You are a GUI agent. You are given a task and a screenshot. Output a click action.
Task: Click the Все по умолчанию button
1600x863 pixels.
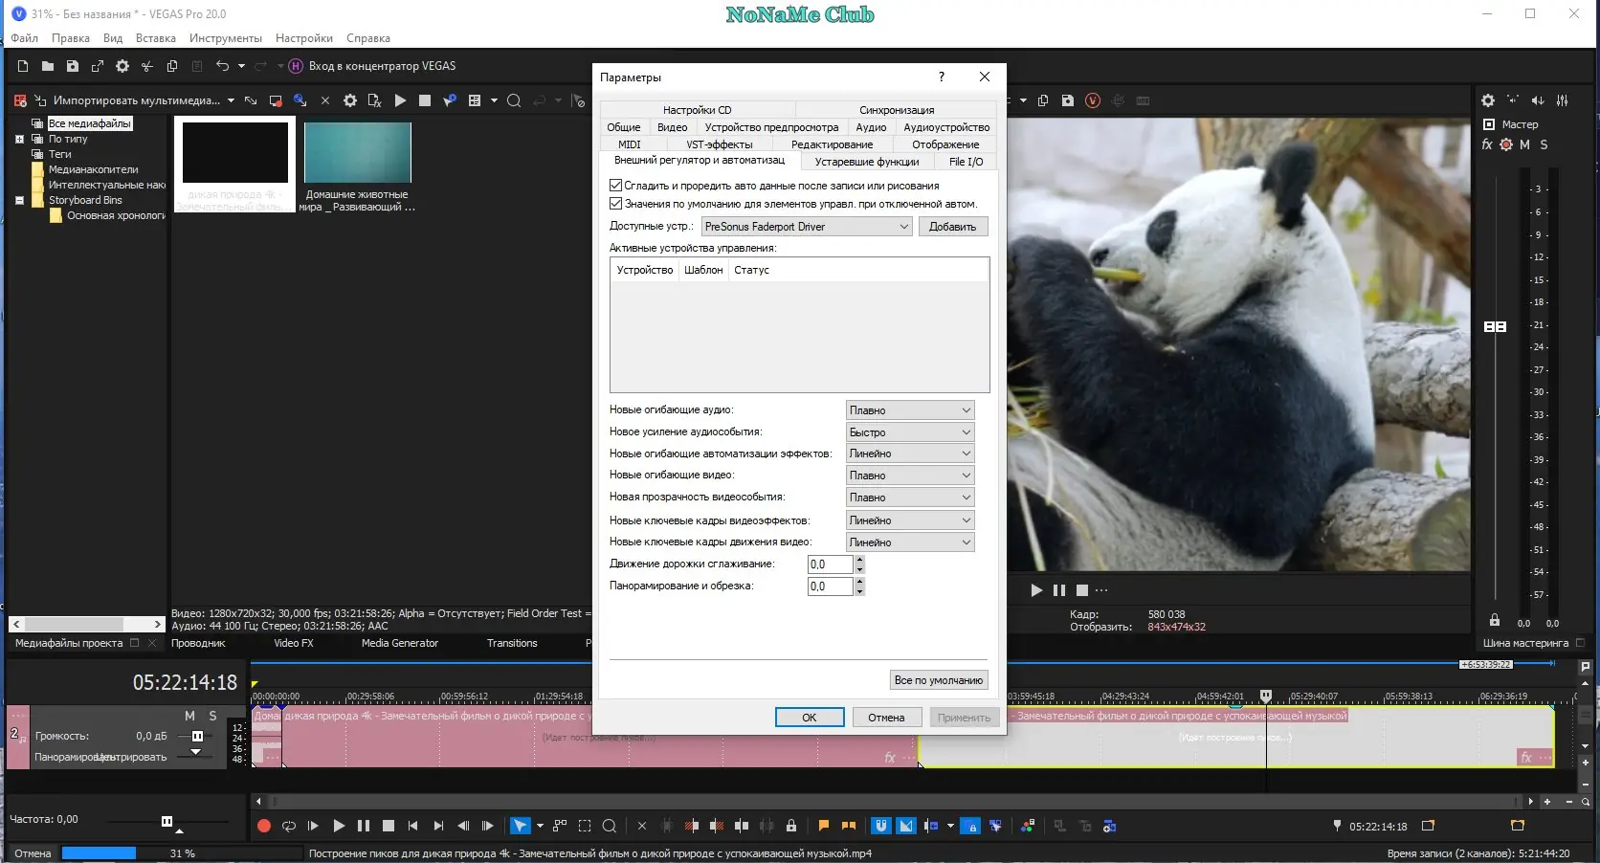tap(938, 679)
